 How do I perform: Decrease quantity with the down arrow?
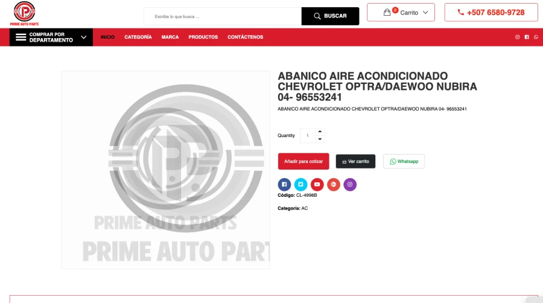(x=320, y=139)
